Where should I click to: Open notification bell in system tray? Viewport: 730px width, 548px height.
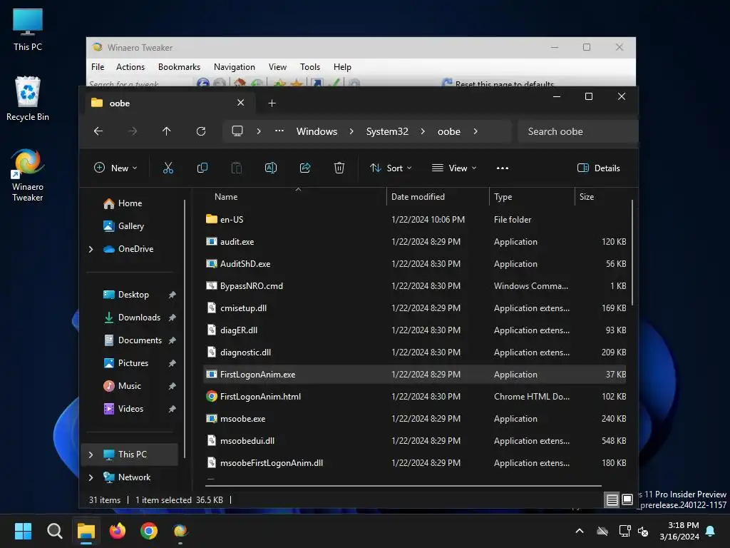[711, 531]
